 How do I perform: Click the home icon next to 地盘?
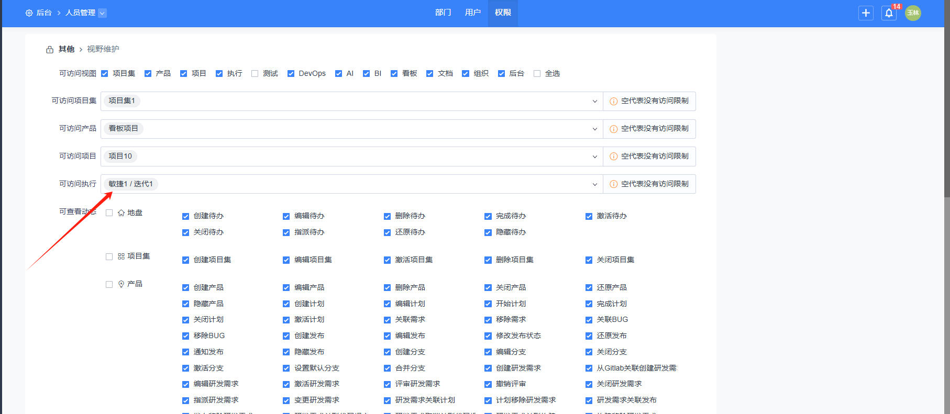point(121,213)
